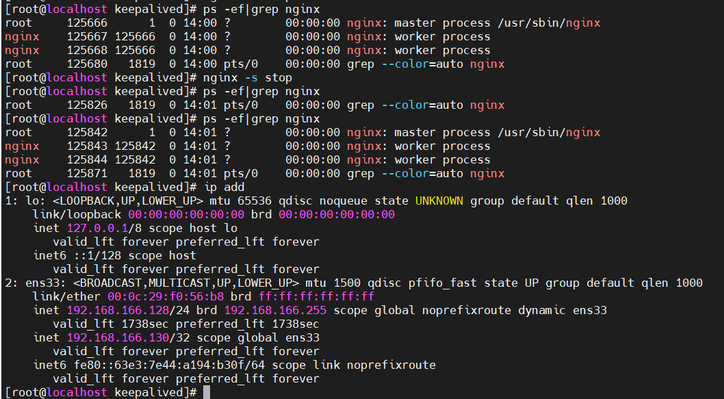Click the yellow UNKNOWN state text

(x=439, y=201)
